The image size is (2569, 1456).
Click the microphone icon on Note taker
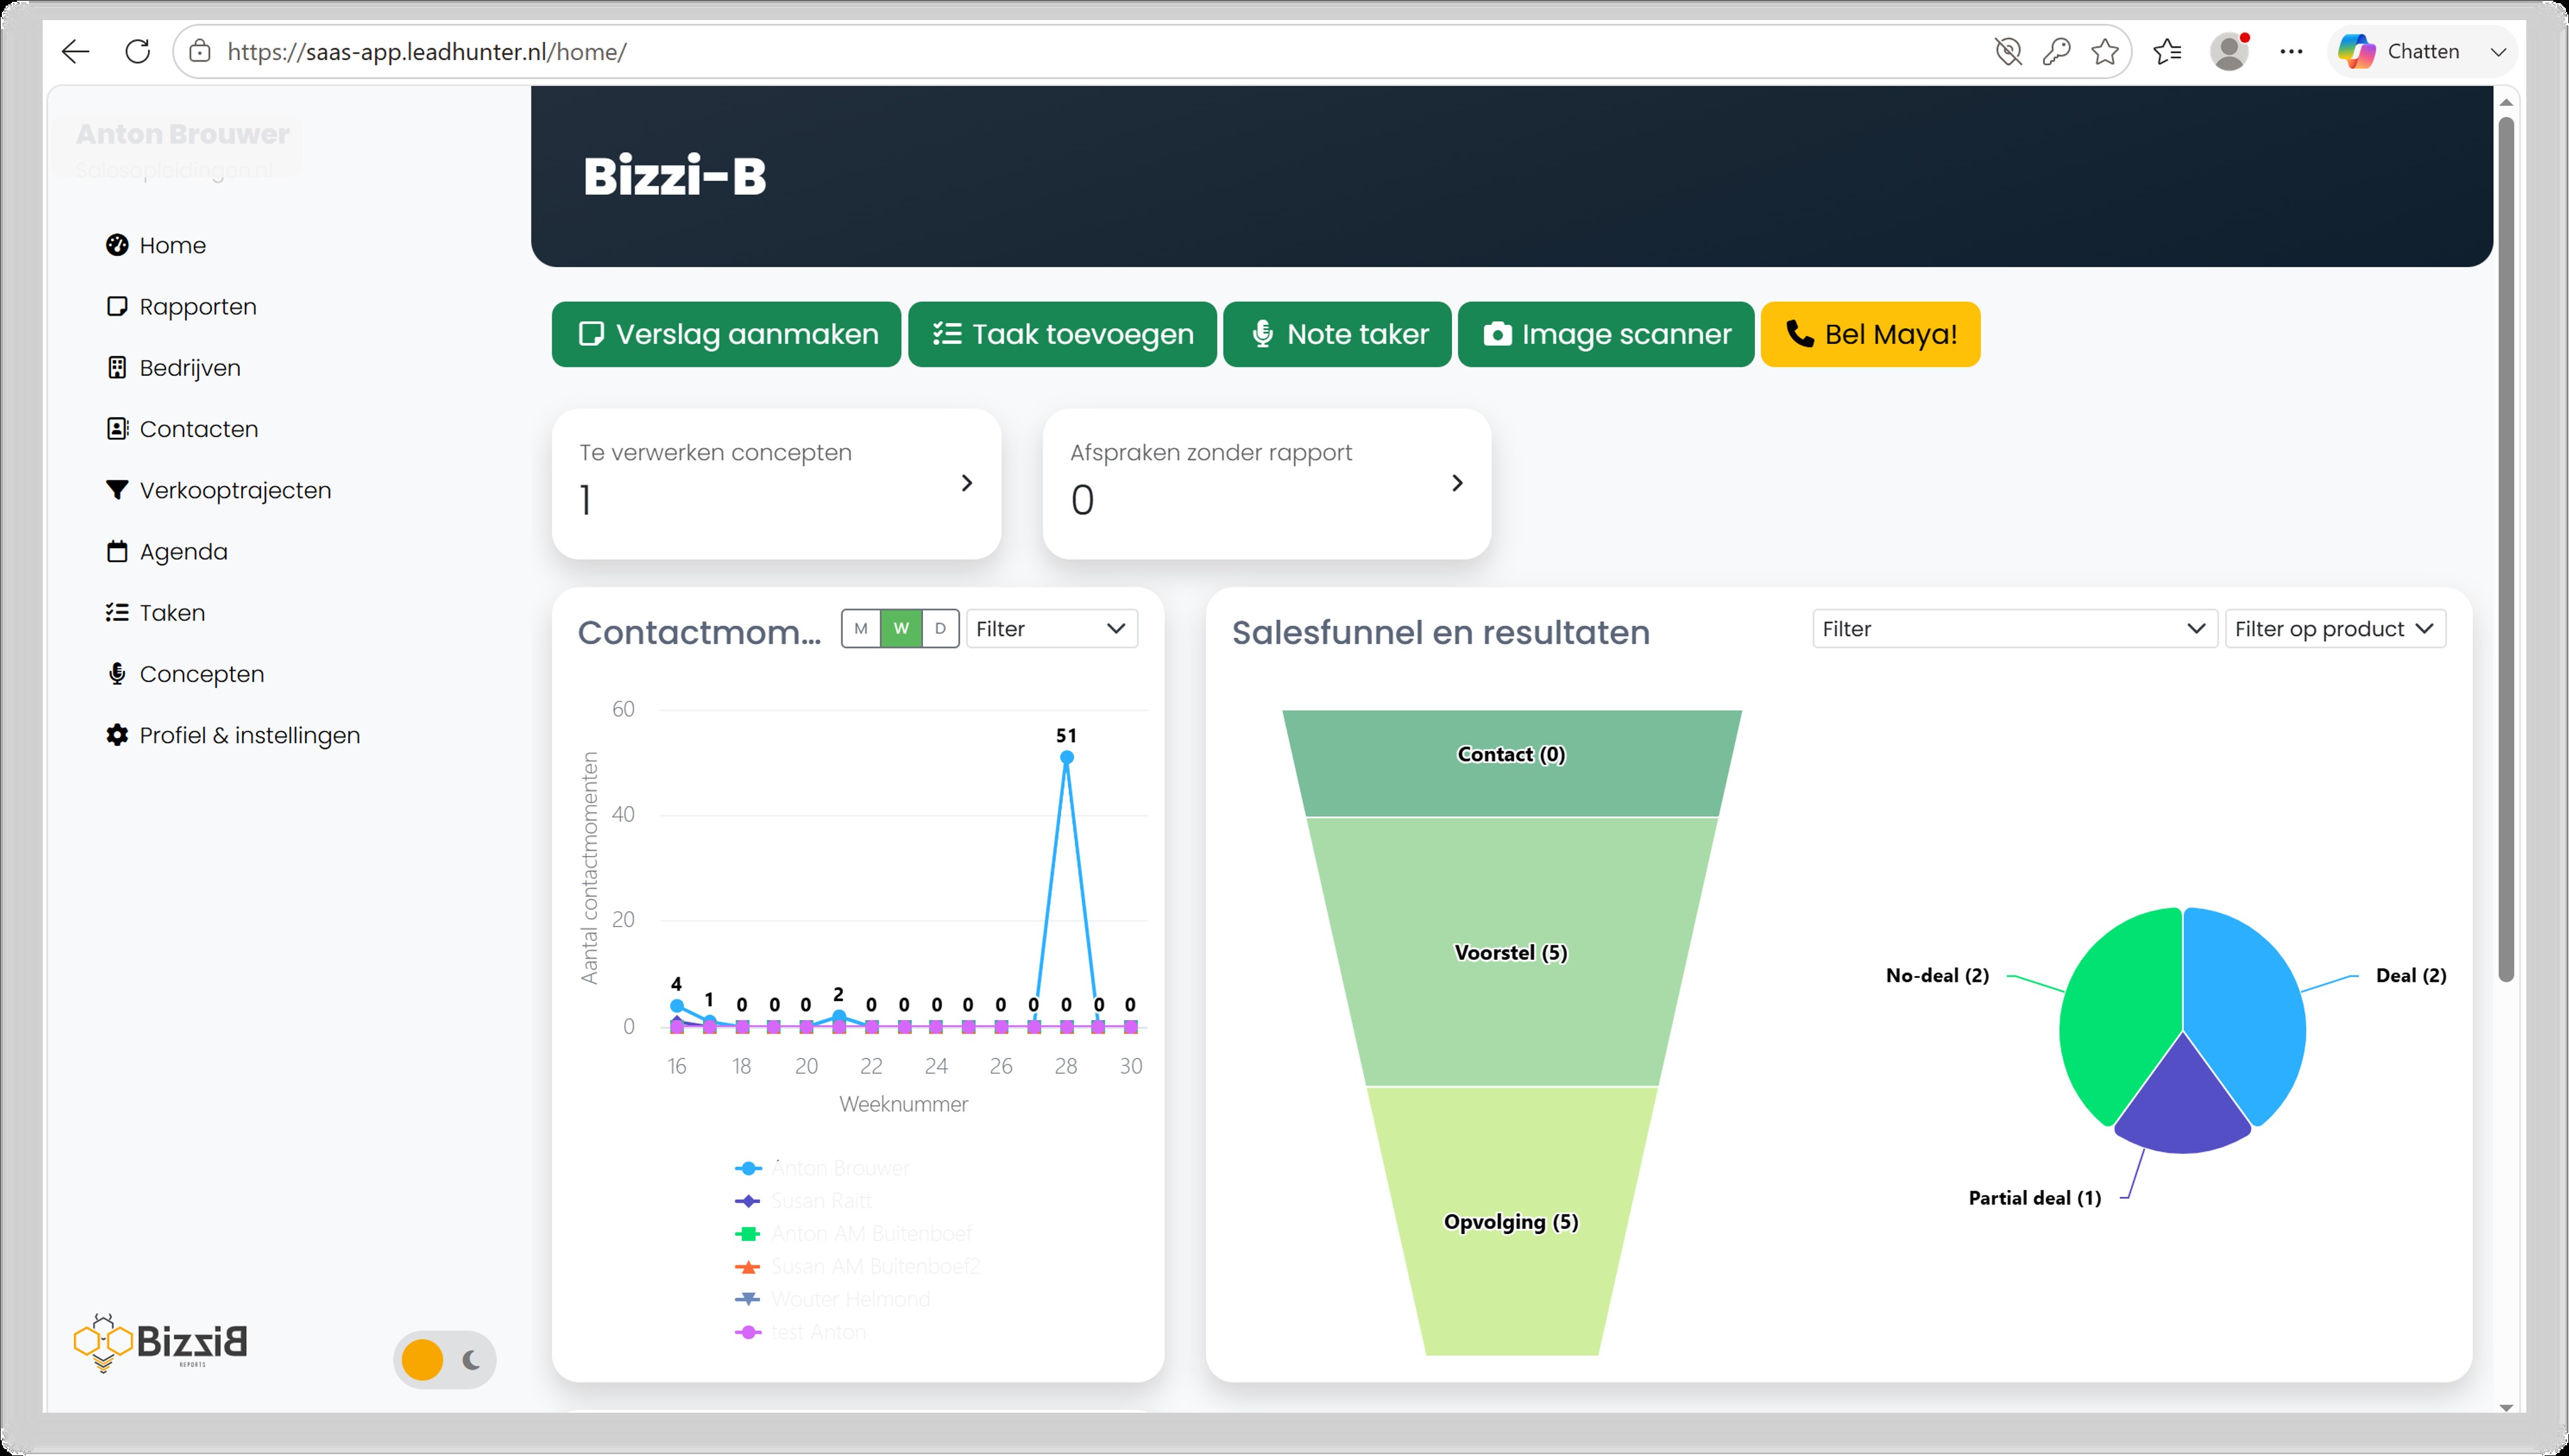point(1263,334)
